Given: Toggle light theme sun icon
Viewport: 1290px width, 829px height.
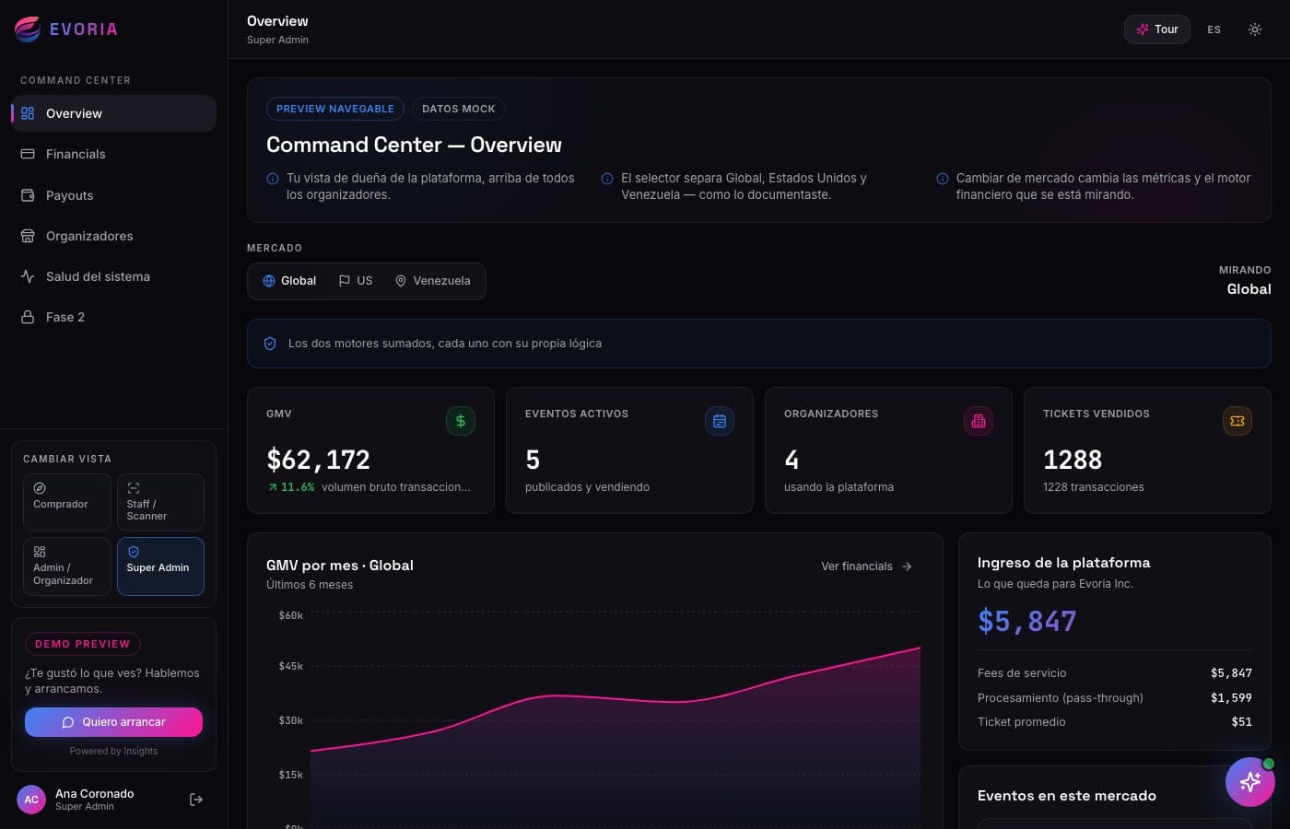Looking at the screenshot, I should 1255,29.
